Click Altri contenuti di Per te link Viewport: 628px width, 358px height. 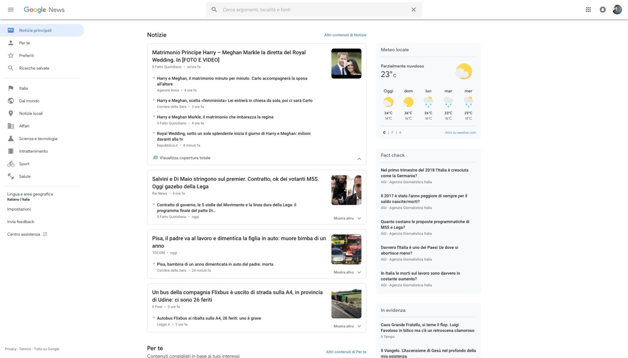click(346, 352)
